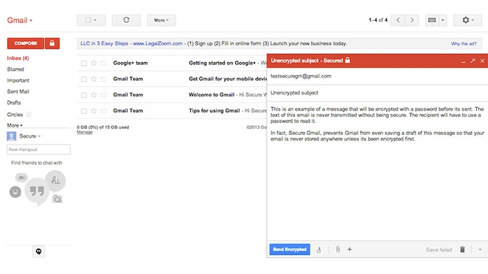Image resolution: width=488 pixels, height=274 pixels.
Task: Click the red COMPOSE button
Action: pos(26,43)
